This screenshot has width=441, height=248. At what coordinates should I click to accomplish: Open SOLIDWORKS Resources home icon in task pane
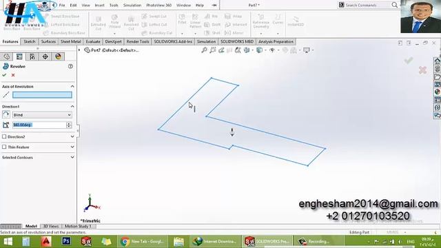[x=437, y=61]
